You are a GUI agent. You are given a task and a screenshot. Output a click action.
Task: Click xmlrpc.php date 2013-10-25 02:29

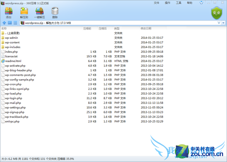click(152, 121)
